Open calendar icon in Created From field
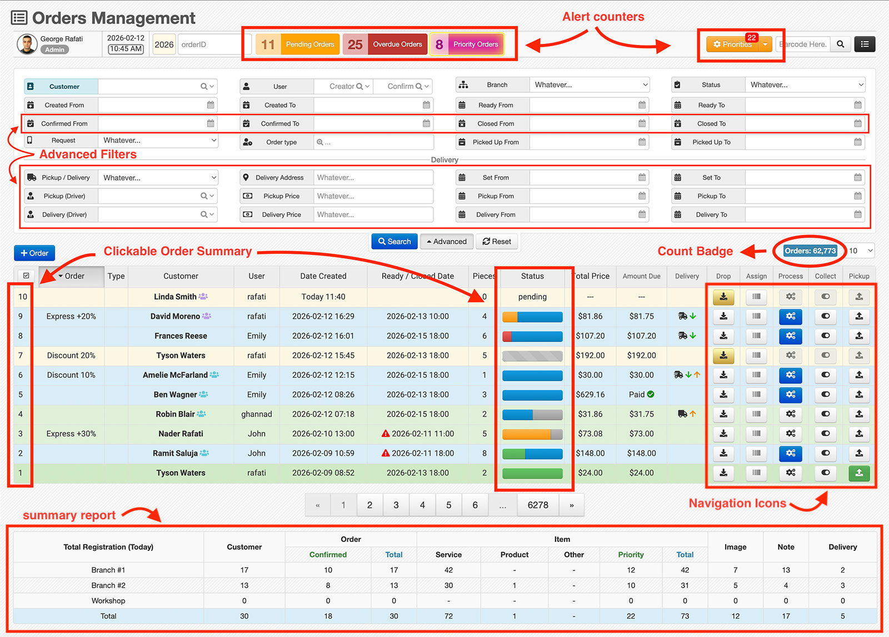 tap(211, 105)
